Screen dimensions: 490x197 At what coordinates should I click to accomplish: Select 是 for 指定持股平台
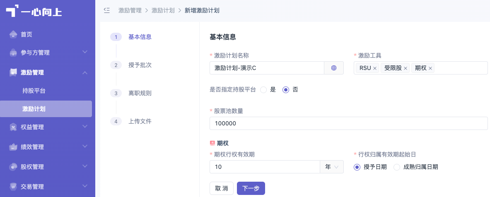pyautogui.click(x=263, y=90)
